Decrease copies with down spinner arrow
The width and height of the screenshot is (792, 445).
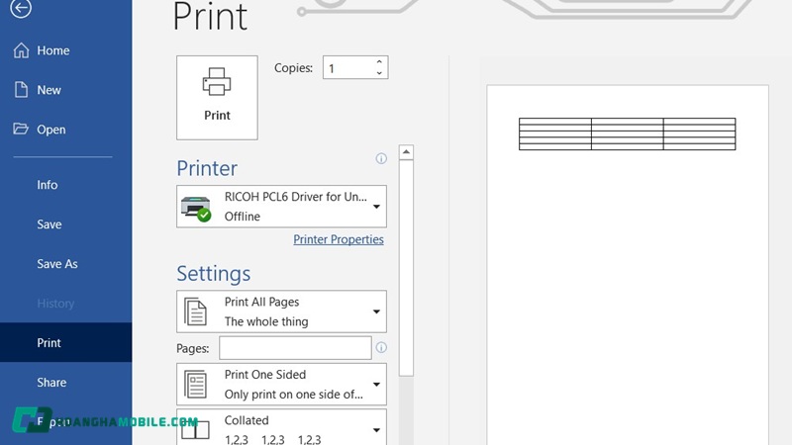click(379, 73)
